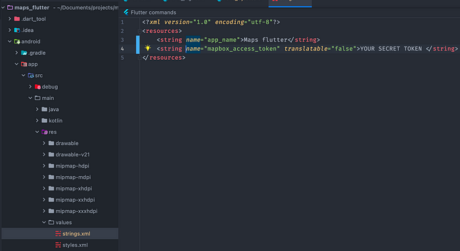Click line number 4 in gutter
The width and height of the screenshot is (460, 251).
[122, 49]
